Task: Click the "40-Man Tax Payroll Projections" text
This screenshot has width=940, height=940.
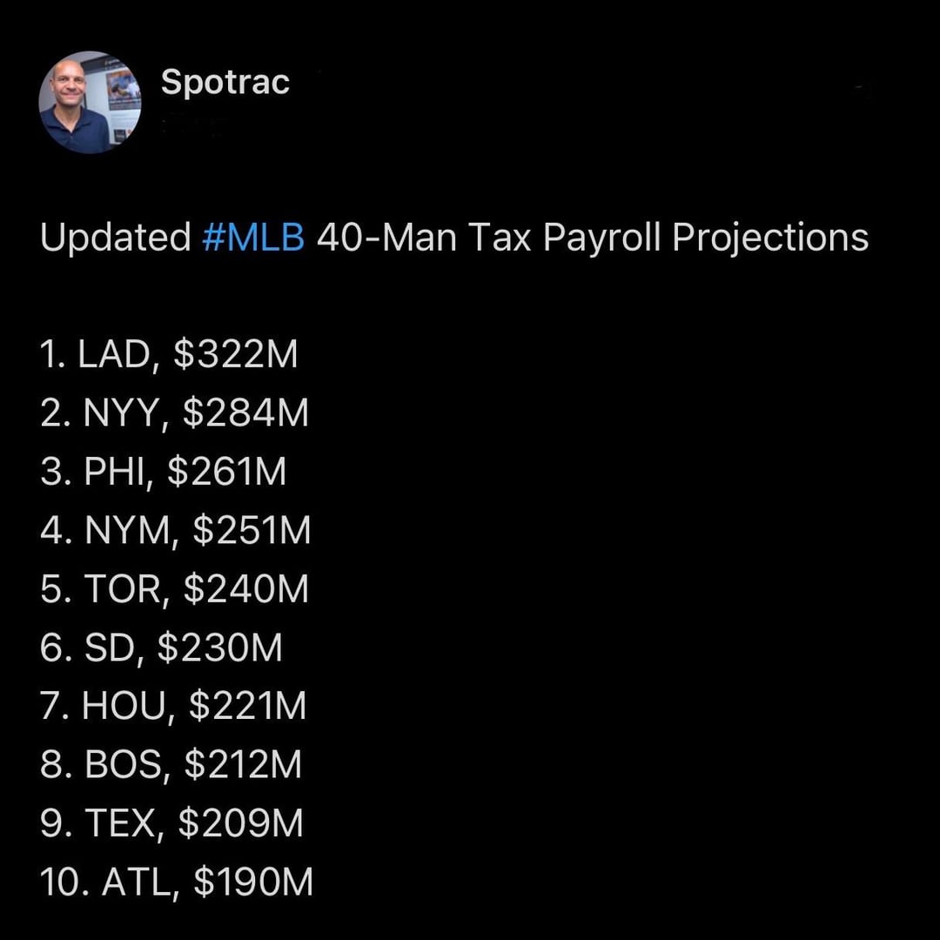Action: click(x=592, y=238)
